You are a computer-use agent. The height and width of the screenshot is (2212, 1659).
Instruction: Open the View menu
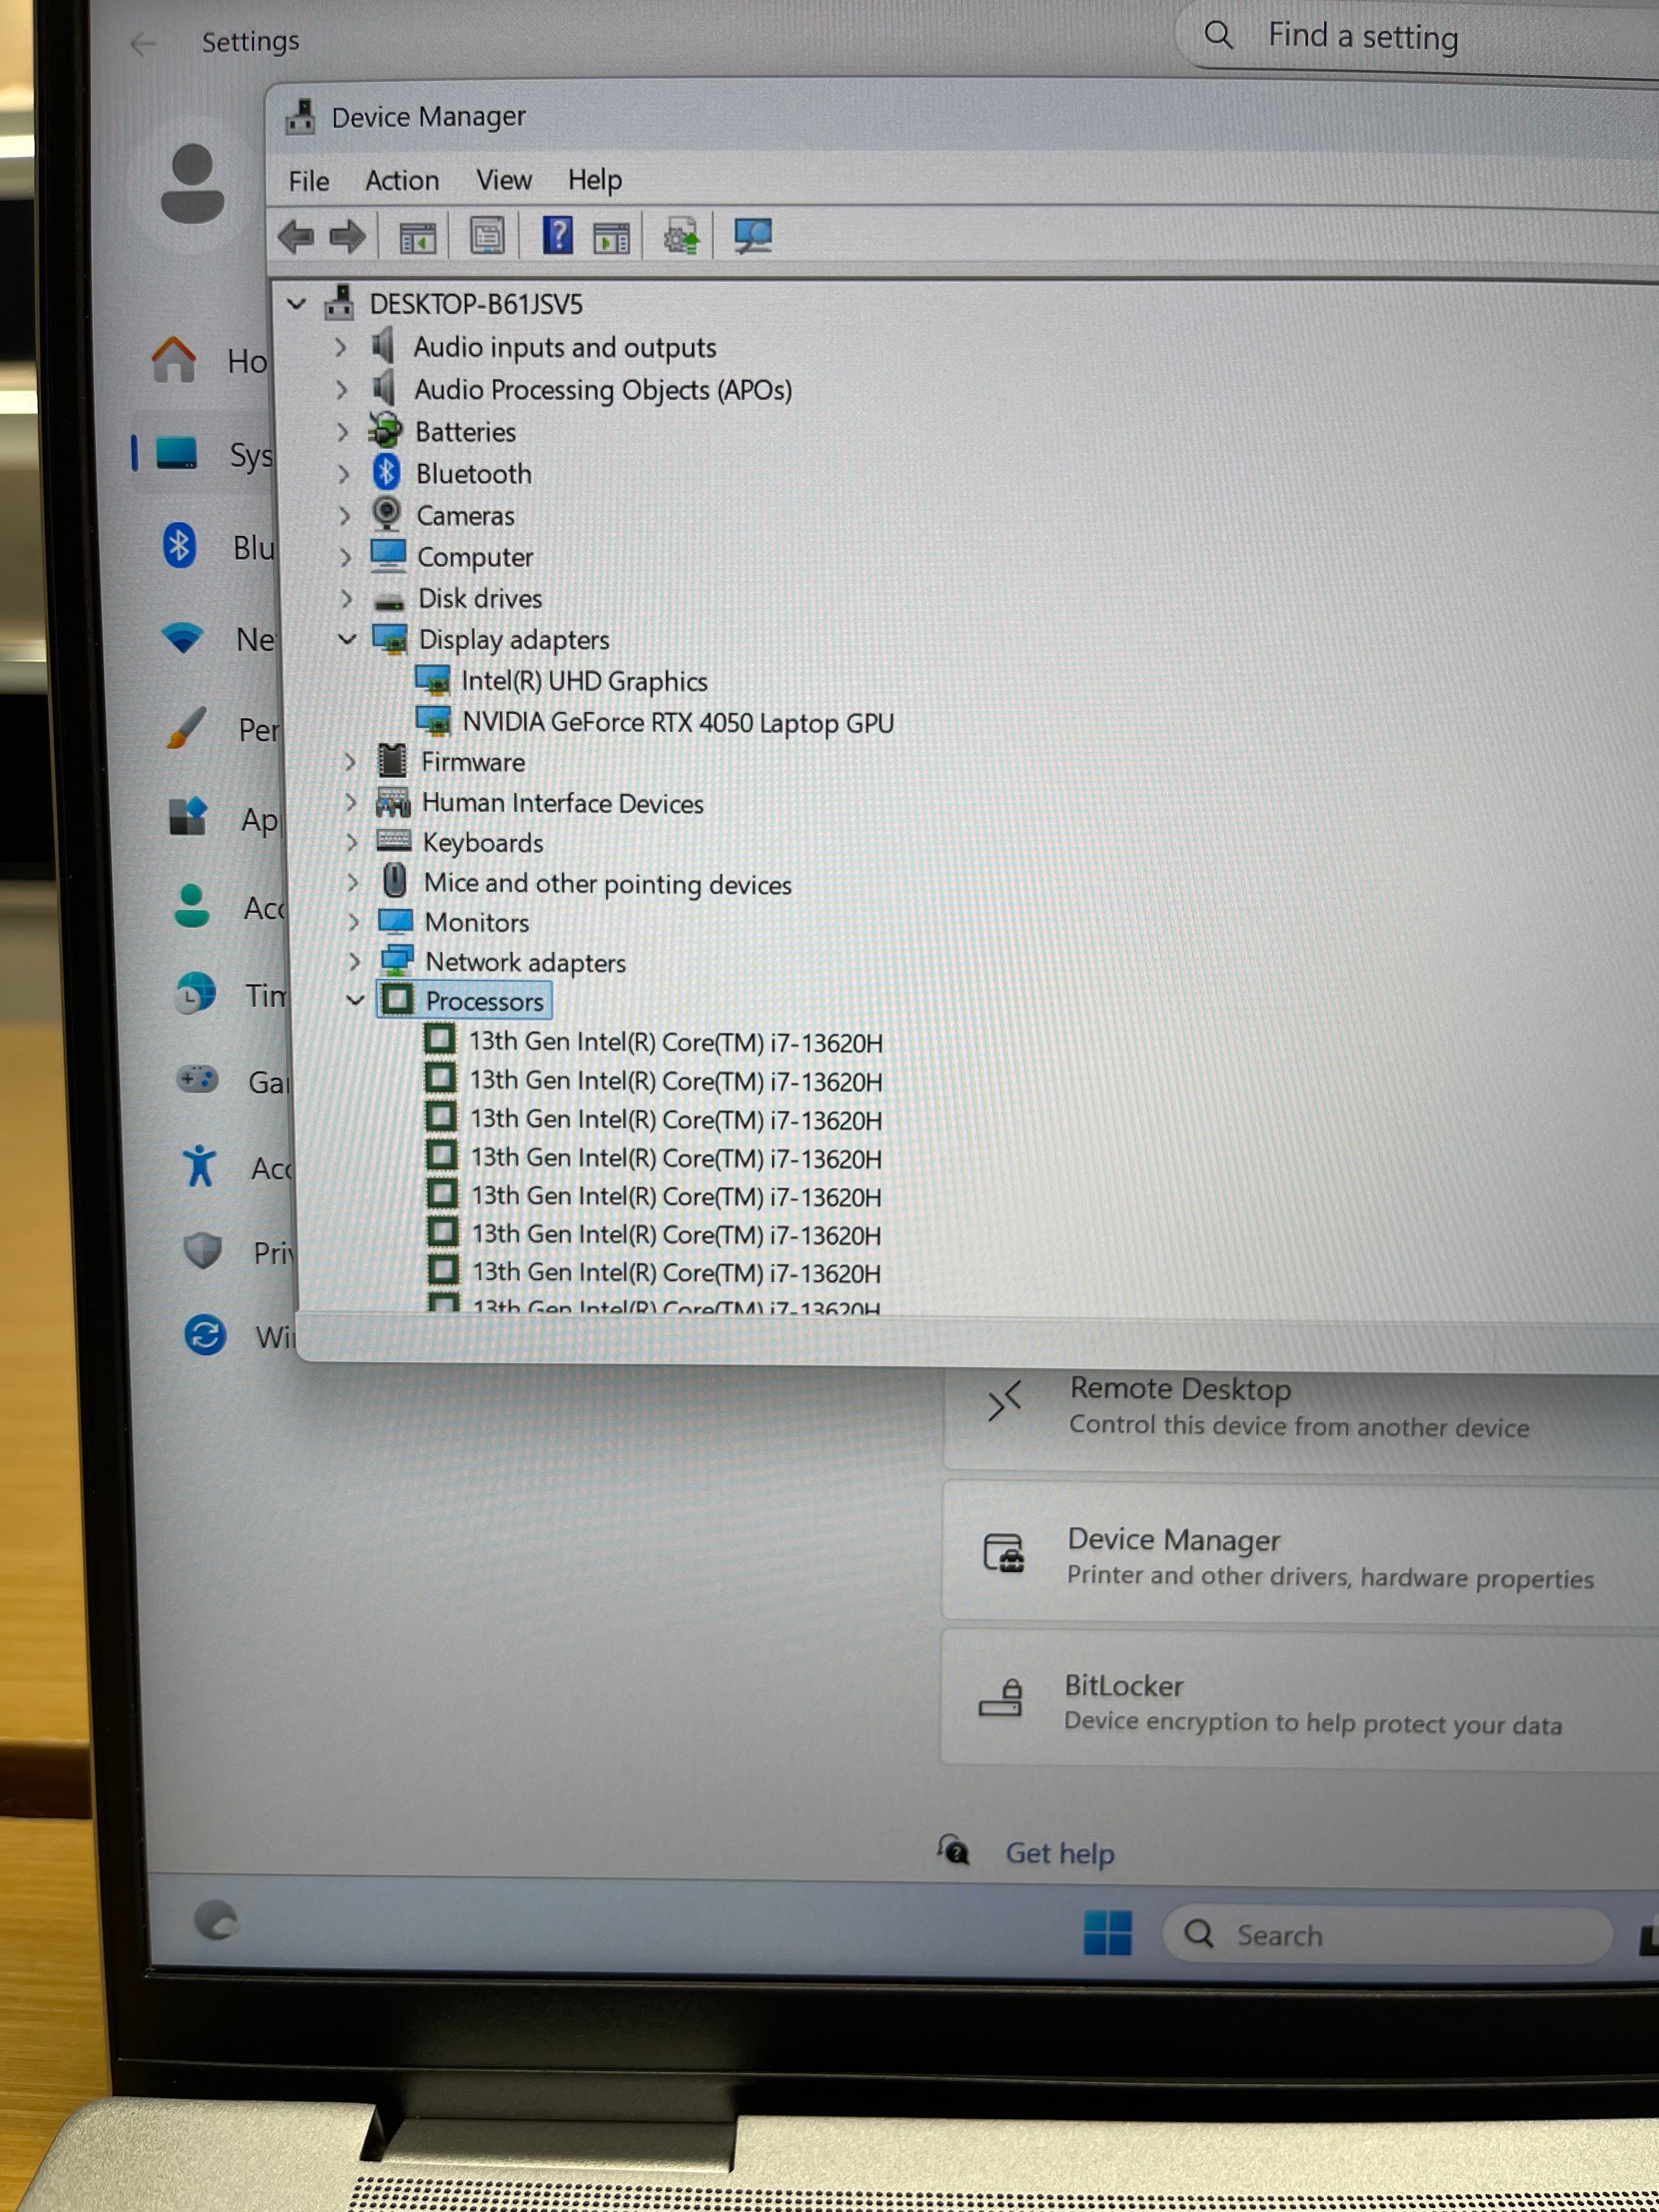coord(503,180)
